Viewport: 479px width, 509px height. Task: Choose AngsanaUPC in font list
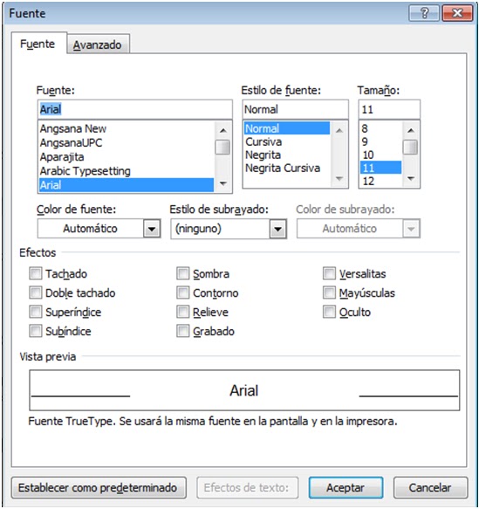[127, 143]
